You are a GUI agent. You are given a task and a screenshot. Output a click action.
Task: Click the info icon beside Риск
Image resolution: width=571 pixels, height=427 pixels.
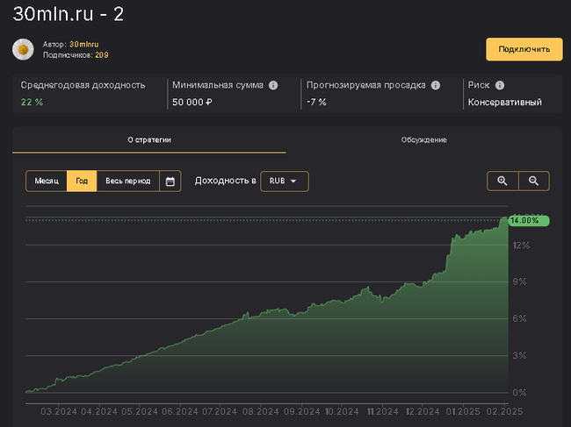[500, 86]
